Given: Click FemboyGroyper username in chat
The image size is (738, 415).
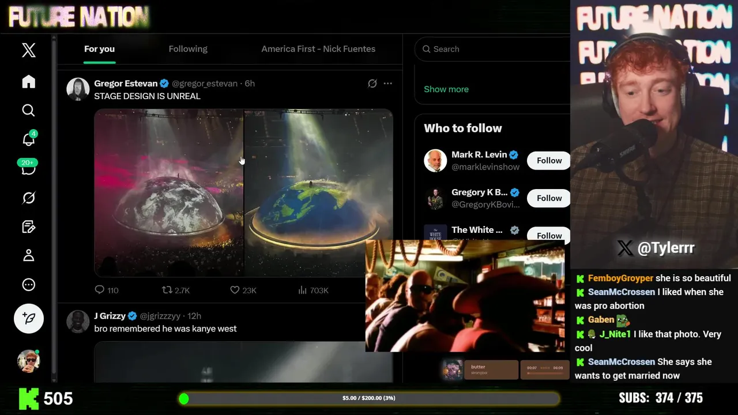Looking at the screenshot, I should [x=620, y=278].
